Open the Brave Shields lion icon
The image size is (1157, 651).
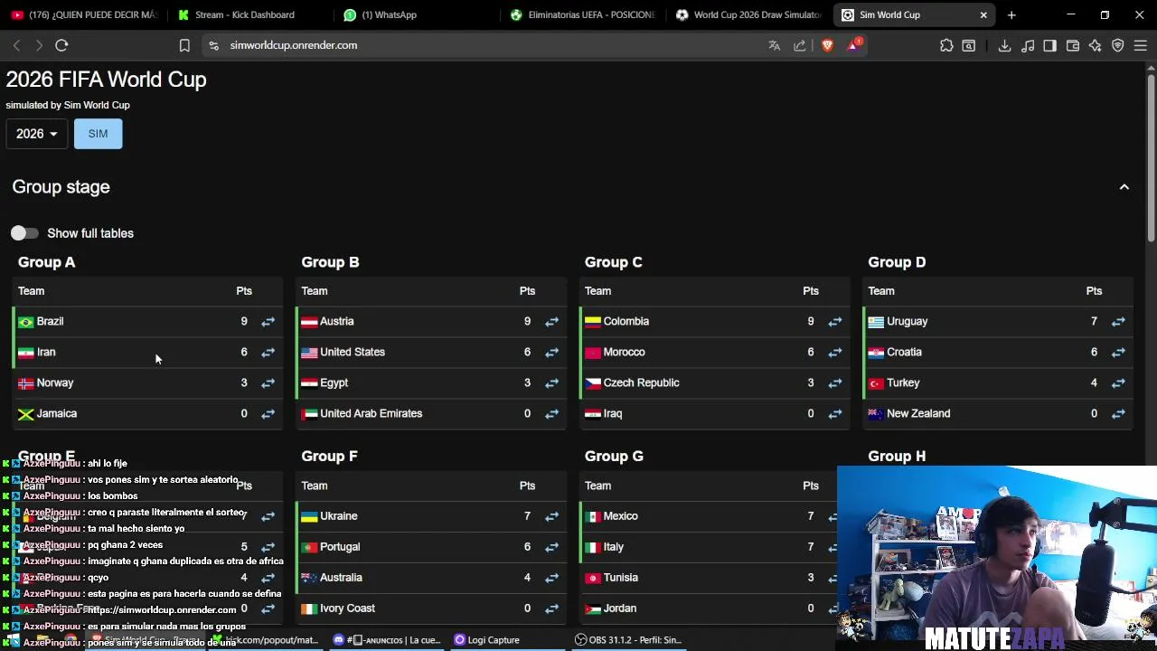[827, 45]
